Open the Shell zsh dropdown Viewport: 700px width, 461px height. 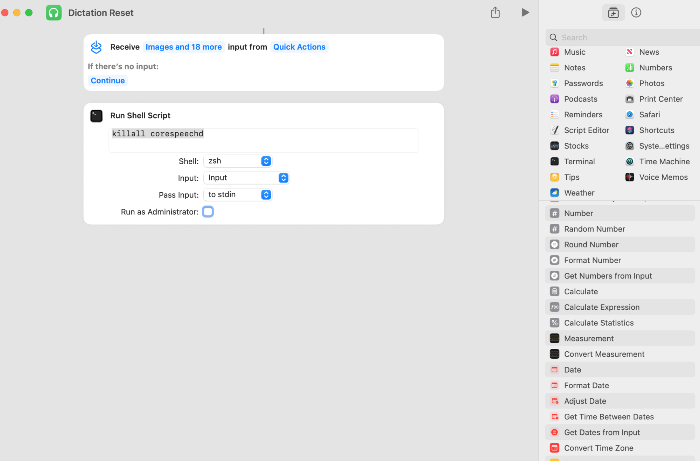coord(238,161)
